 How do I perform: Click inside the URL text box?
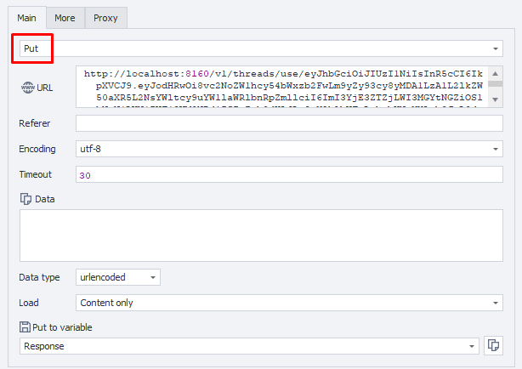(x=281, y=87)
